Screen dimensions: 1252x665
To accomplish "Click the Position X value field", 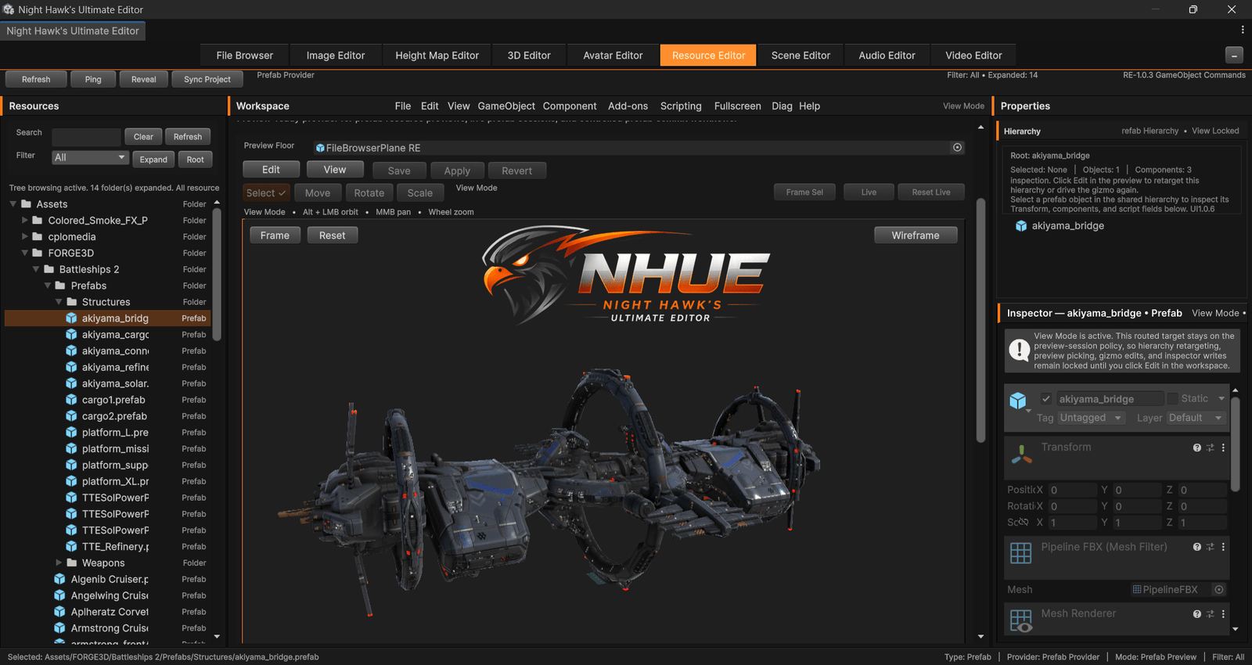I will pyautogui.click(x=1073, y=490).
